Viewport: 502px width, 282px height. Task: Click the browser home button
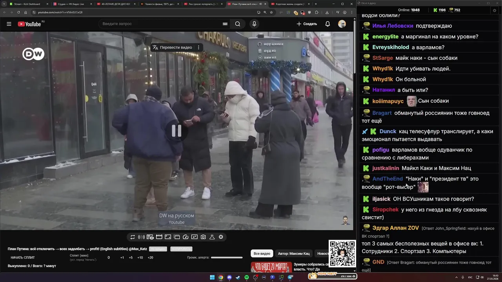(x=25, y=12)
